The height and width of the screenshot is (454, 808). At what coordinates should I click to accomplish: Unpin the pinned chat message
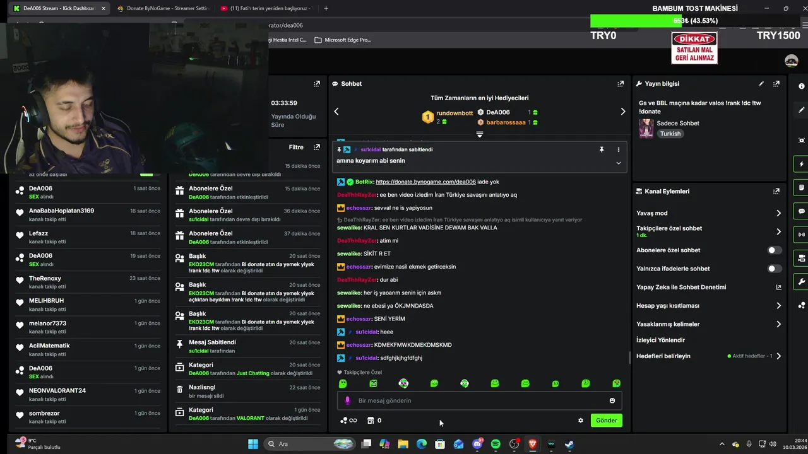602,149
